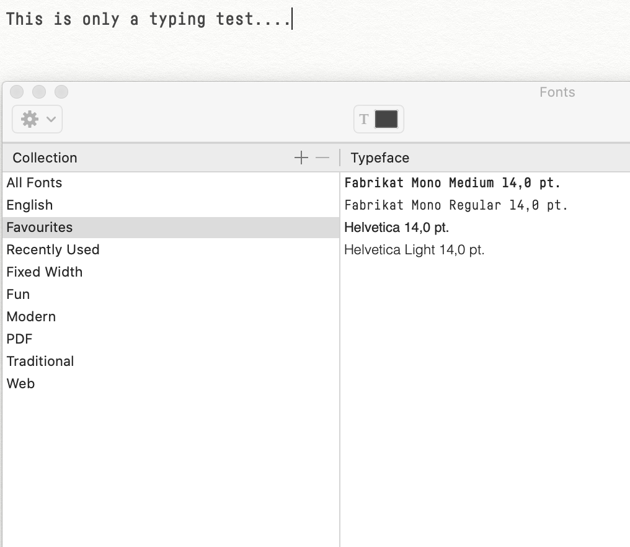Open the Web font collection
Screen dimensions: 630x547
tap(21, 384)
